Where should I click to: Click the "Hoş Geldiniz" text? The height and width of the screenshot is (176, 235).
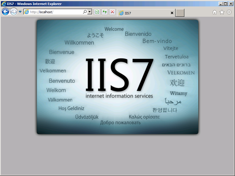pyautogui.click(x=71, y=108)
